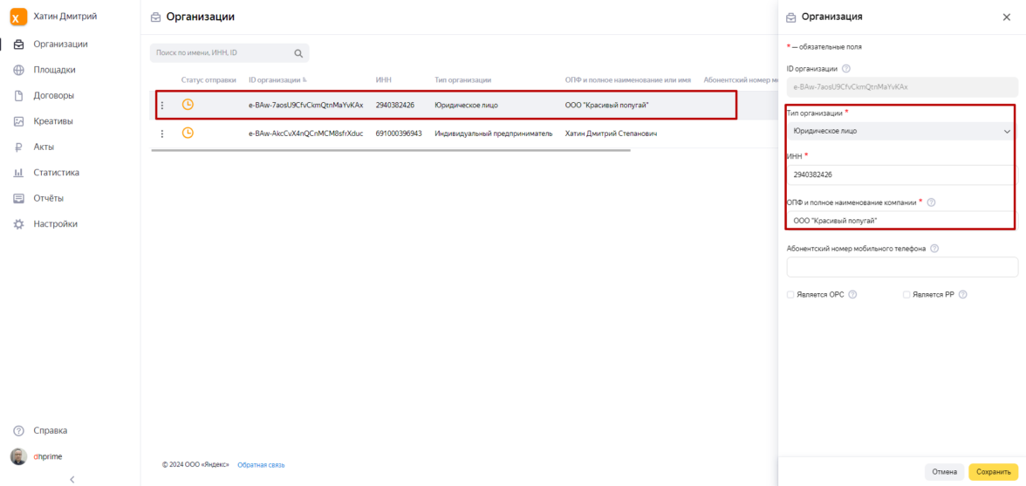This screenshot has width=1026, height=486.
Task: Enable the Является ОРС checkbox
Action: tap(790, 295)
